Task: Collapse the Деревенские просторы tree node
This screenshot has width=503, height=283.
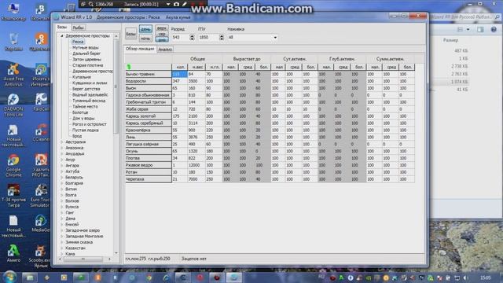Action: coord(62,36)
